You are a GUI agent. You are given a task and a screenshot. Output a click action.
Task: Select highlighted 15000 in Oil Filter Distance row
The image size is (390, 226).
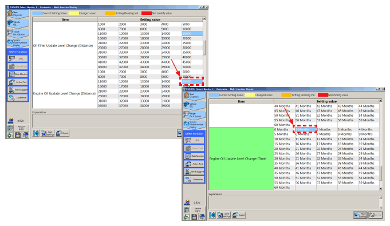(x=192, y=34)
